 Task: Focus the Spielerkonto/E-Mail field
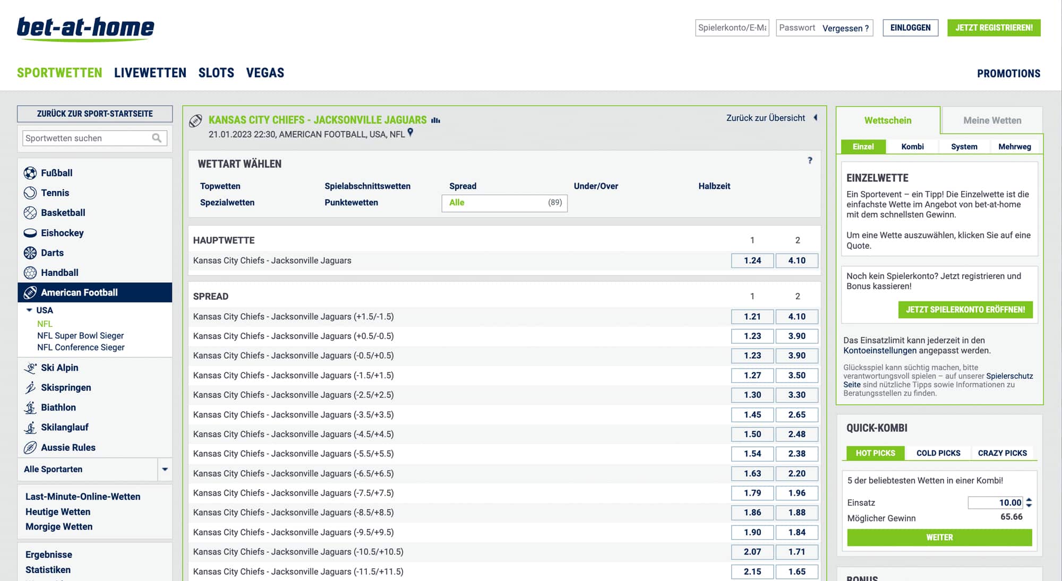coord(732,28)
